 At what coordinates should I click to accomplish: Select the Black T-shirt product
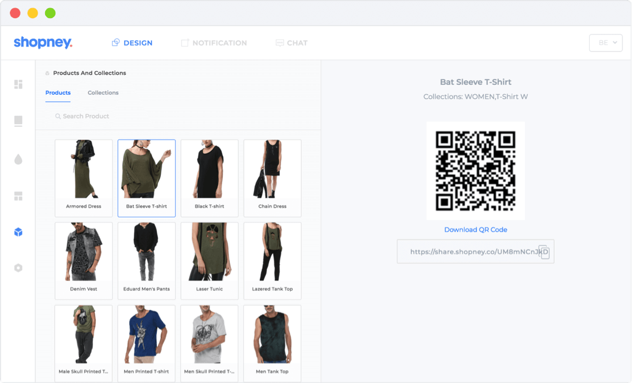pos(209,178)
